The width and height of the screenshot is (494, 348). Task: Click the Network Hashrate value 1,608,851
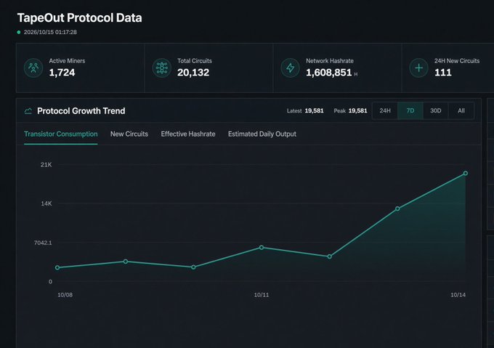pyautogui.click(x=328, y=73)
